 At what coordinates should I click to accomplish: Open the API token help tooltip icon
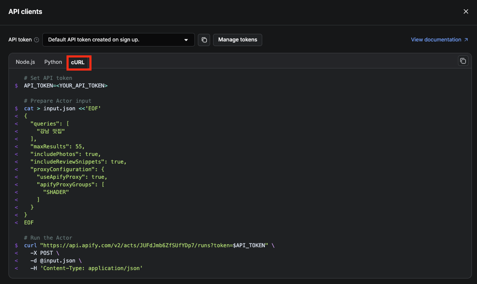36,40
